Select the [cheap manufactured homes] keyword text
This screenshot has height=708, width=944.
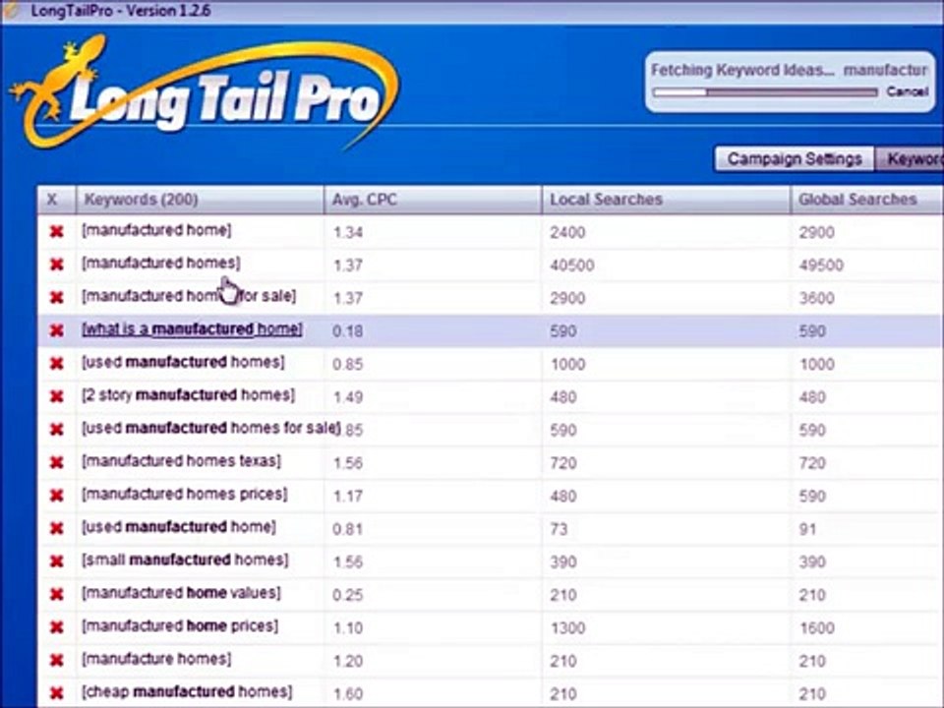point(187,692)
